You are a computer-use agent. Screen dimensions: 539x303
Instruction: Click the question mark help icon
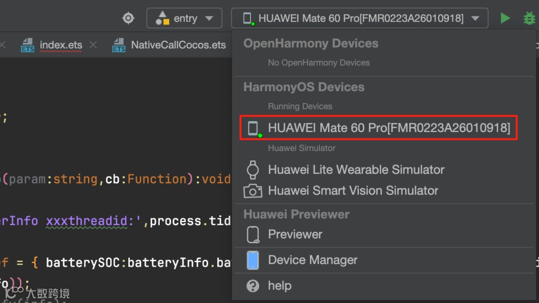click(253, 286)
